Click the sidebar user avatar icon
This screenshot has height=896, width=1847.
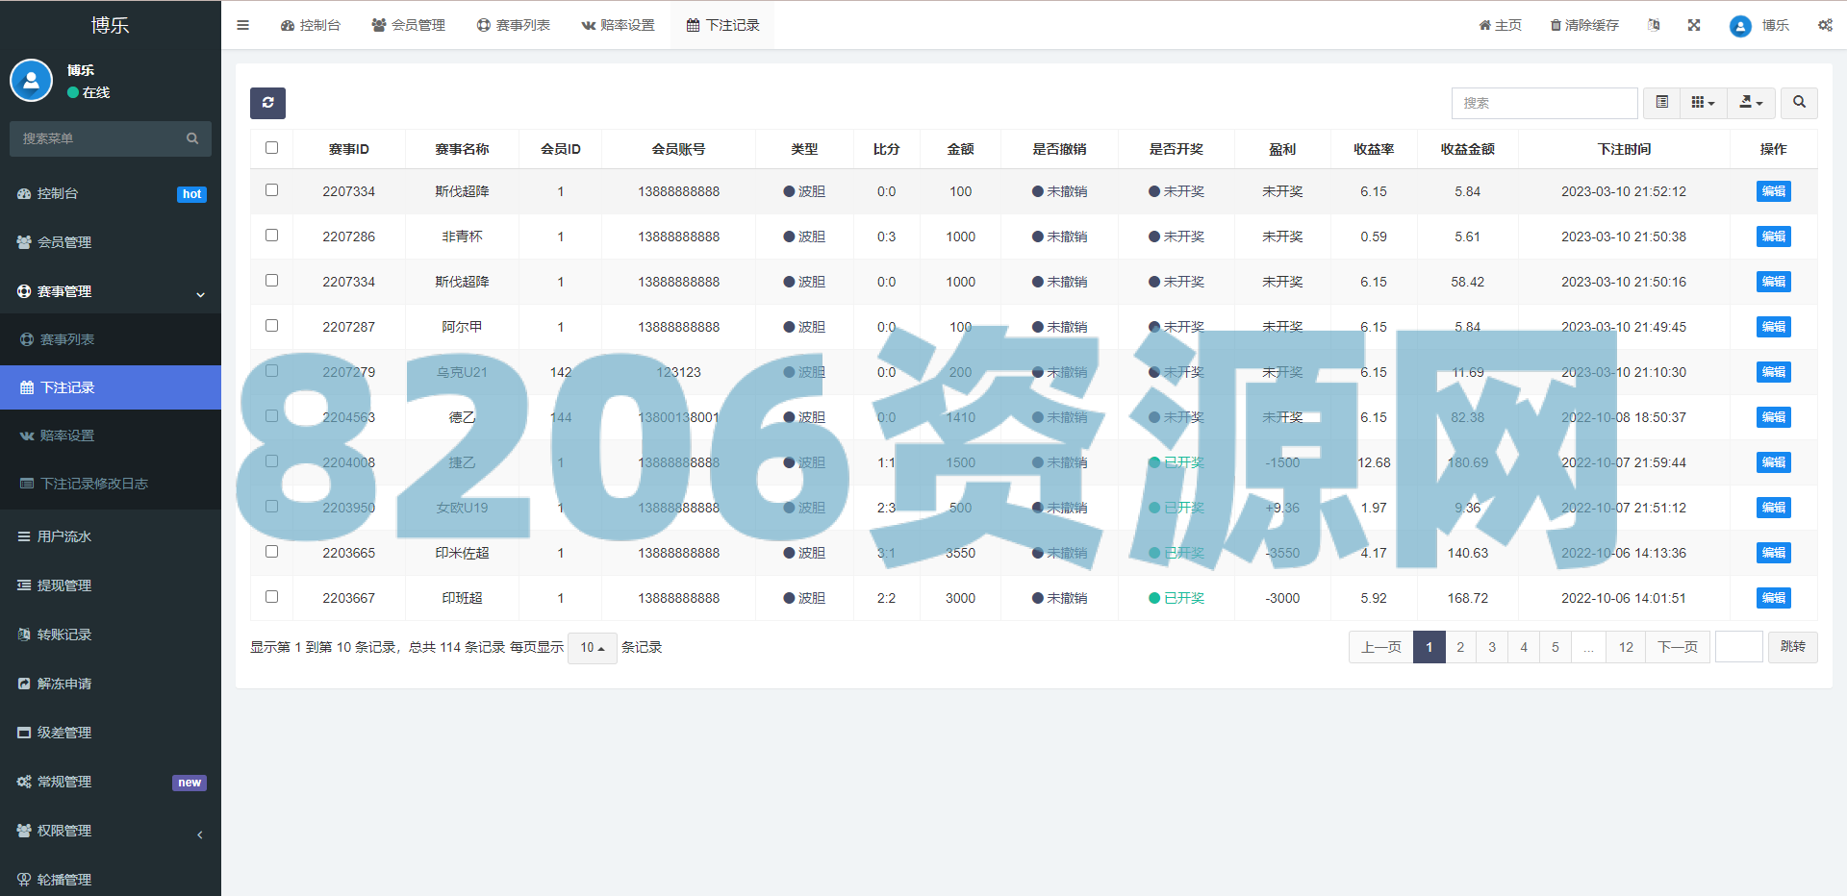tap(31, 81)
